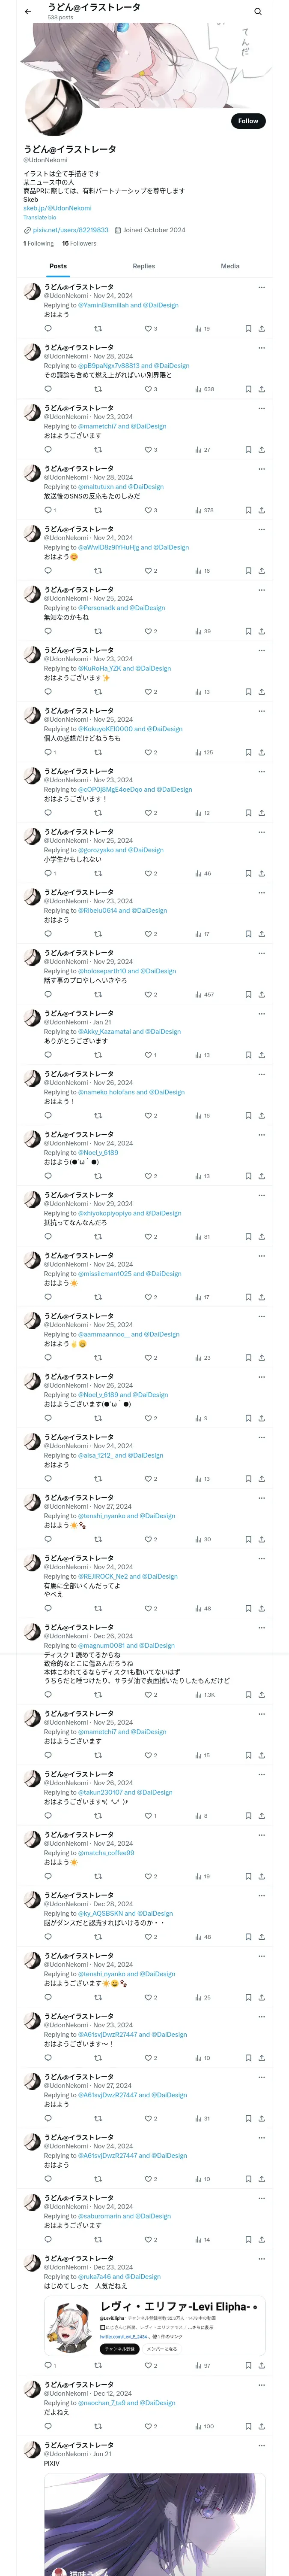View analytics showing 838 views
Screen dimensions: 289x2576
pos(204,389)
